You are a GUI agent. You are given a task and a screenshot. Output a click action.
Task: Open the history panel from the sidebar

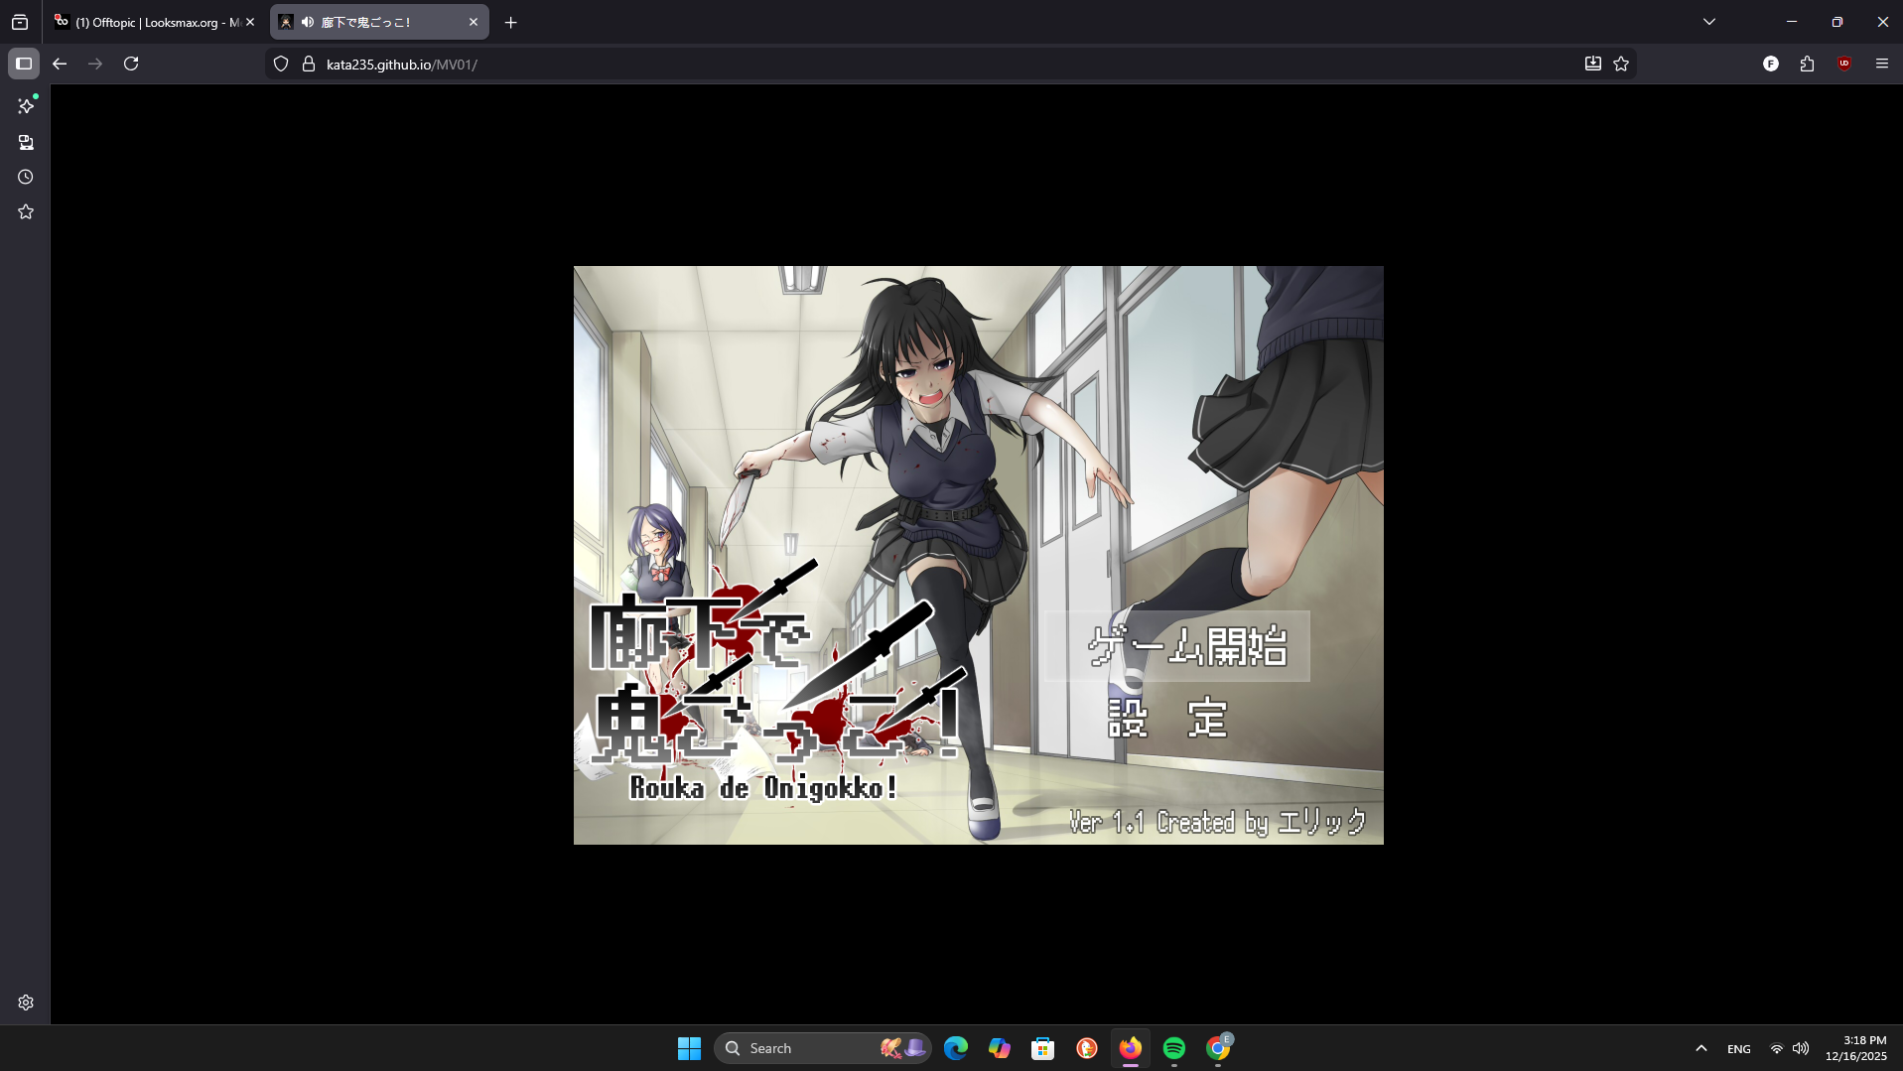tap(27, 177)
